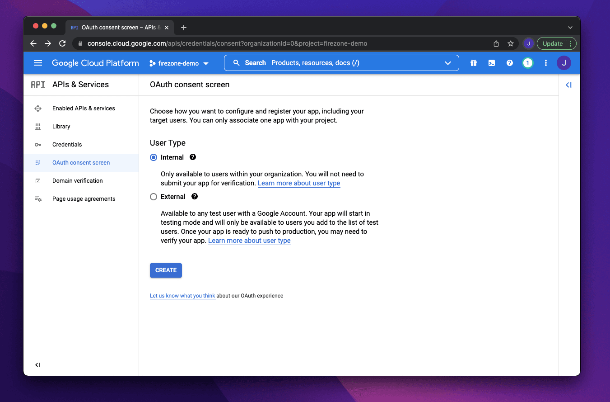Select the Internal user type radio button

(153, 157)
